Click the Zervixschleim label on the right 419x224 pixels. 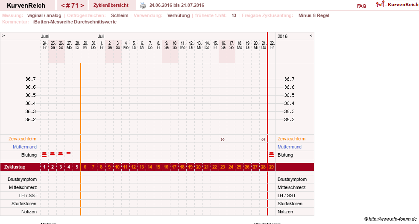[291, 139]
